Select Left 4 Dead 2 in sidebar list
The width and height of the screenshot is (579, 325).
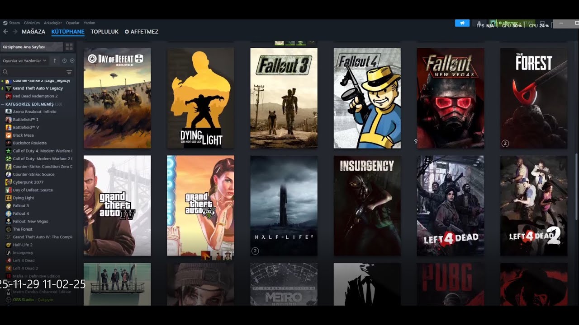(x=25, y=268)
